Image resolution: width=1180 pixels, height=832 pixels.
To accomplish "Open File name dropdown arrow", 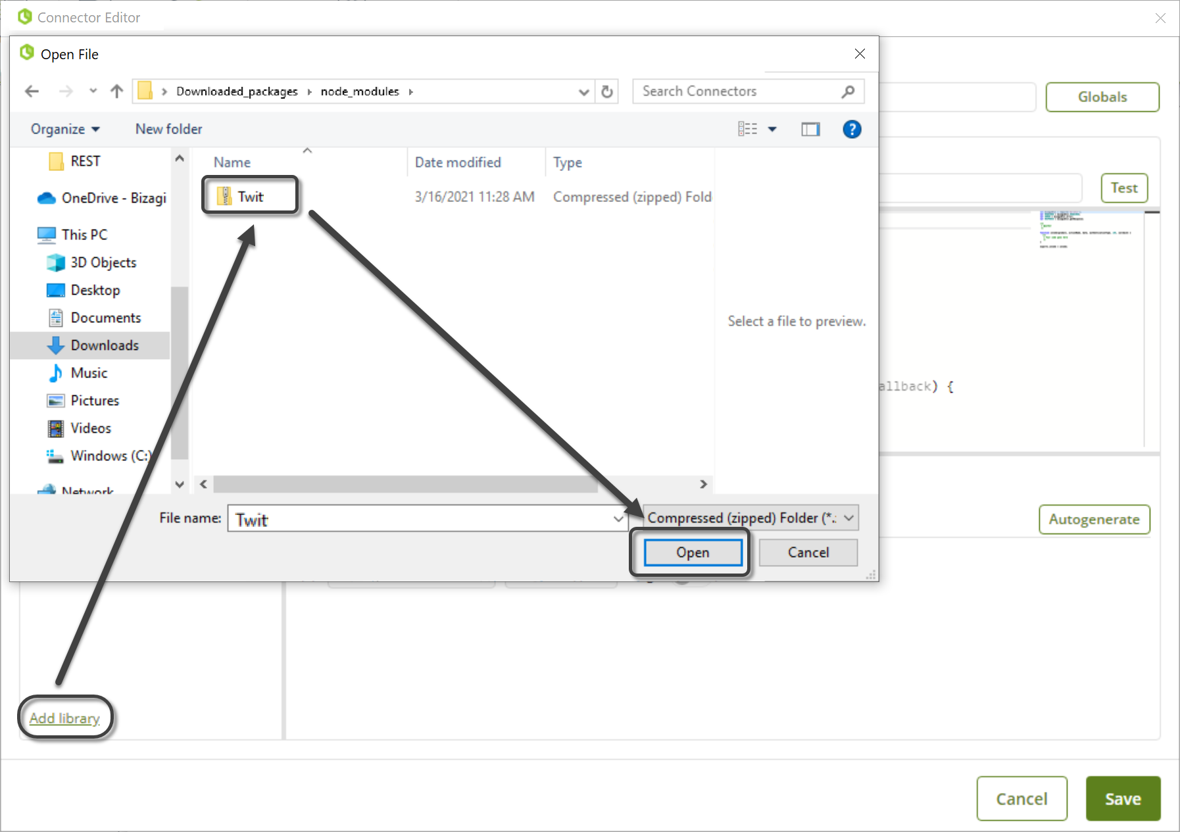I will click(618, 518).
